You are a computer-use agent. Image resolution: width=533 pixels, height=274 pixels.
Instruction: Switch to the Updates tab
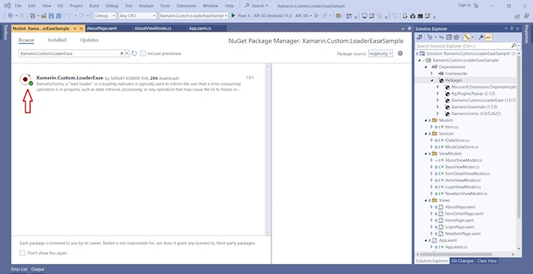click(89, 40)
